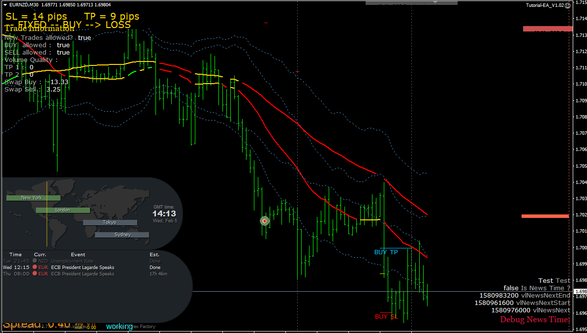This screenshot has width=587, height=333.
Task: Click the 1580961600 vlNewsNextStart line
Action: tap(523, 303)
